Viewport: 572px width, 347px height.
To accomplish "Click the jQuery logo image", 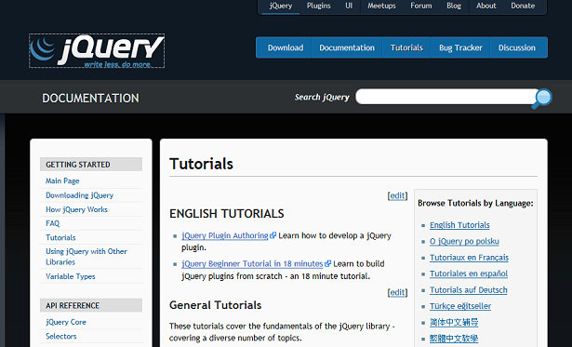I will [97, 51].
